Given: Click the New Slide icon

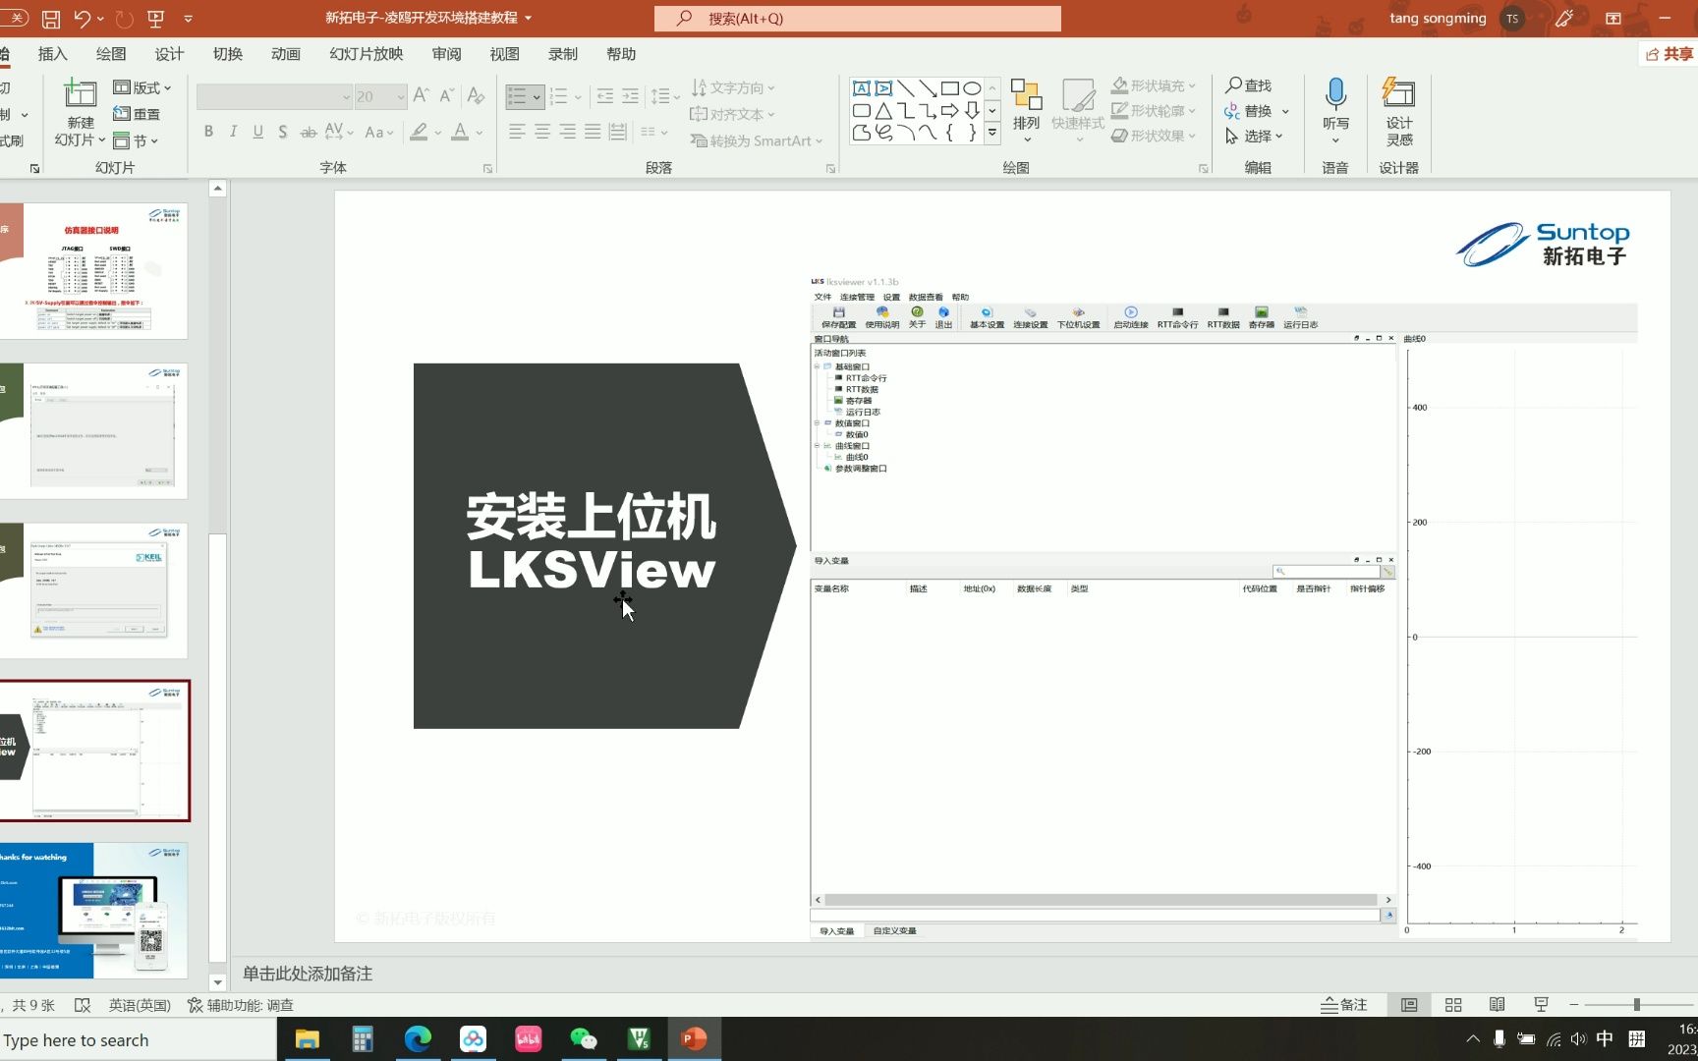Looking at the screenshot, I should (80, 94).
